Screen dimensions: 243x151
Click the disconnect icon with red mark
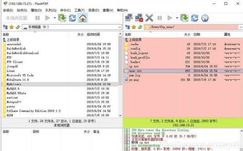[x=139, y=18]
